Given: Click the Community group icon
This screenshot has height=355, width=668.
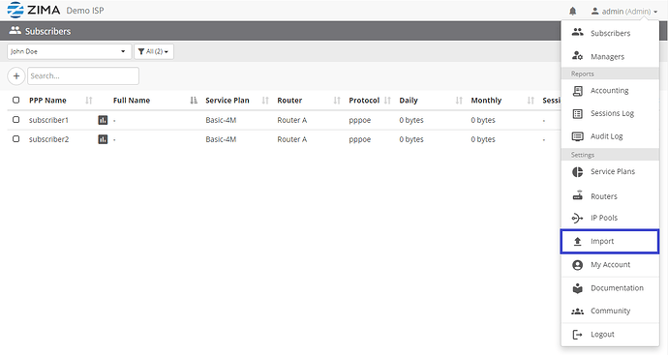Looking at the screenshot, I should (577, 311).
